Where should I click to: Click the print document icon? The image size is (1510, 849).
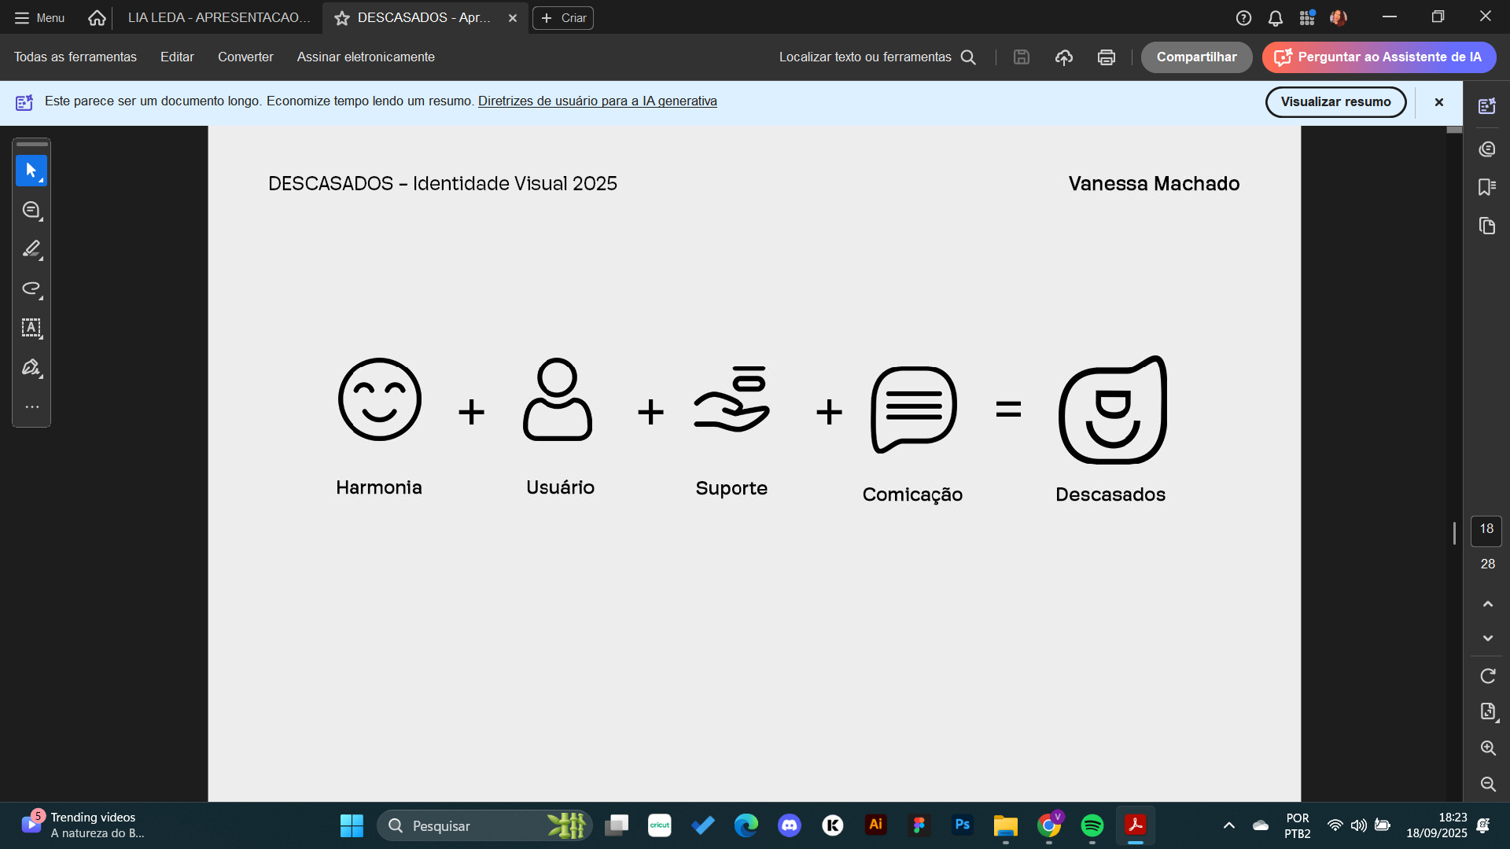(1106, 57)
